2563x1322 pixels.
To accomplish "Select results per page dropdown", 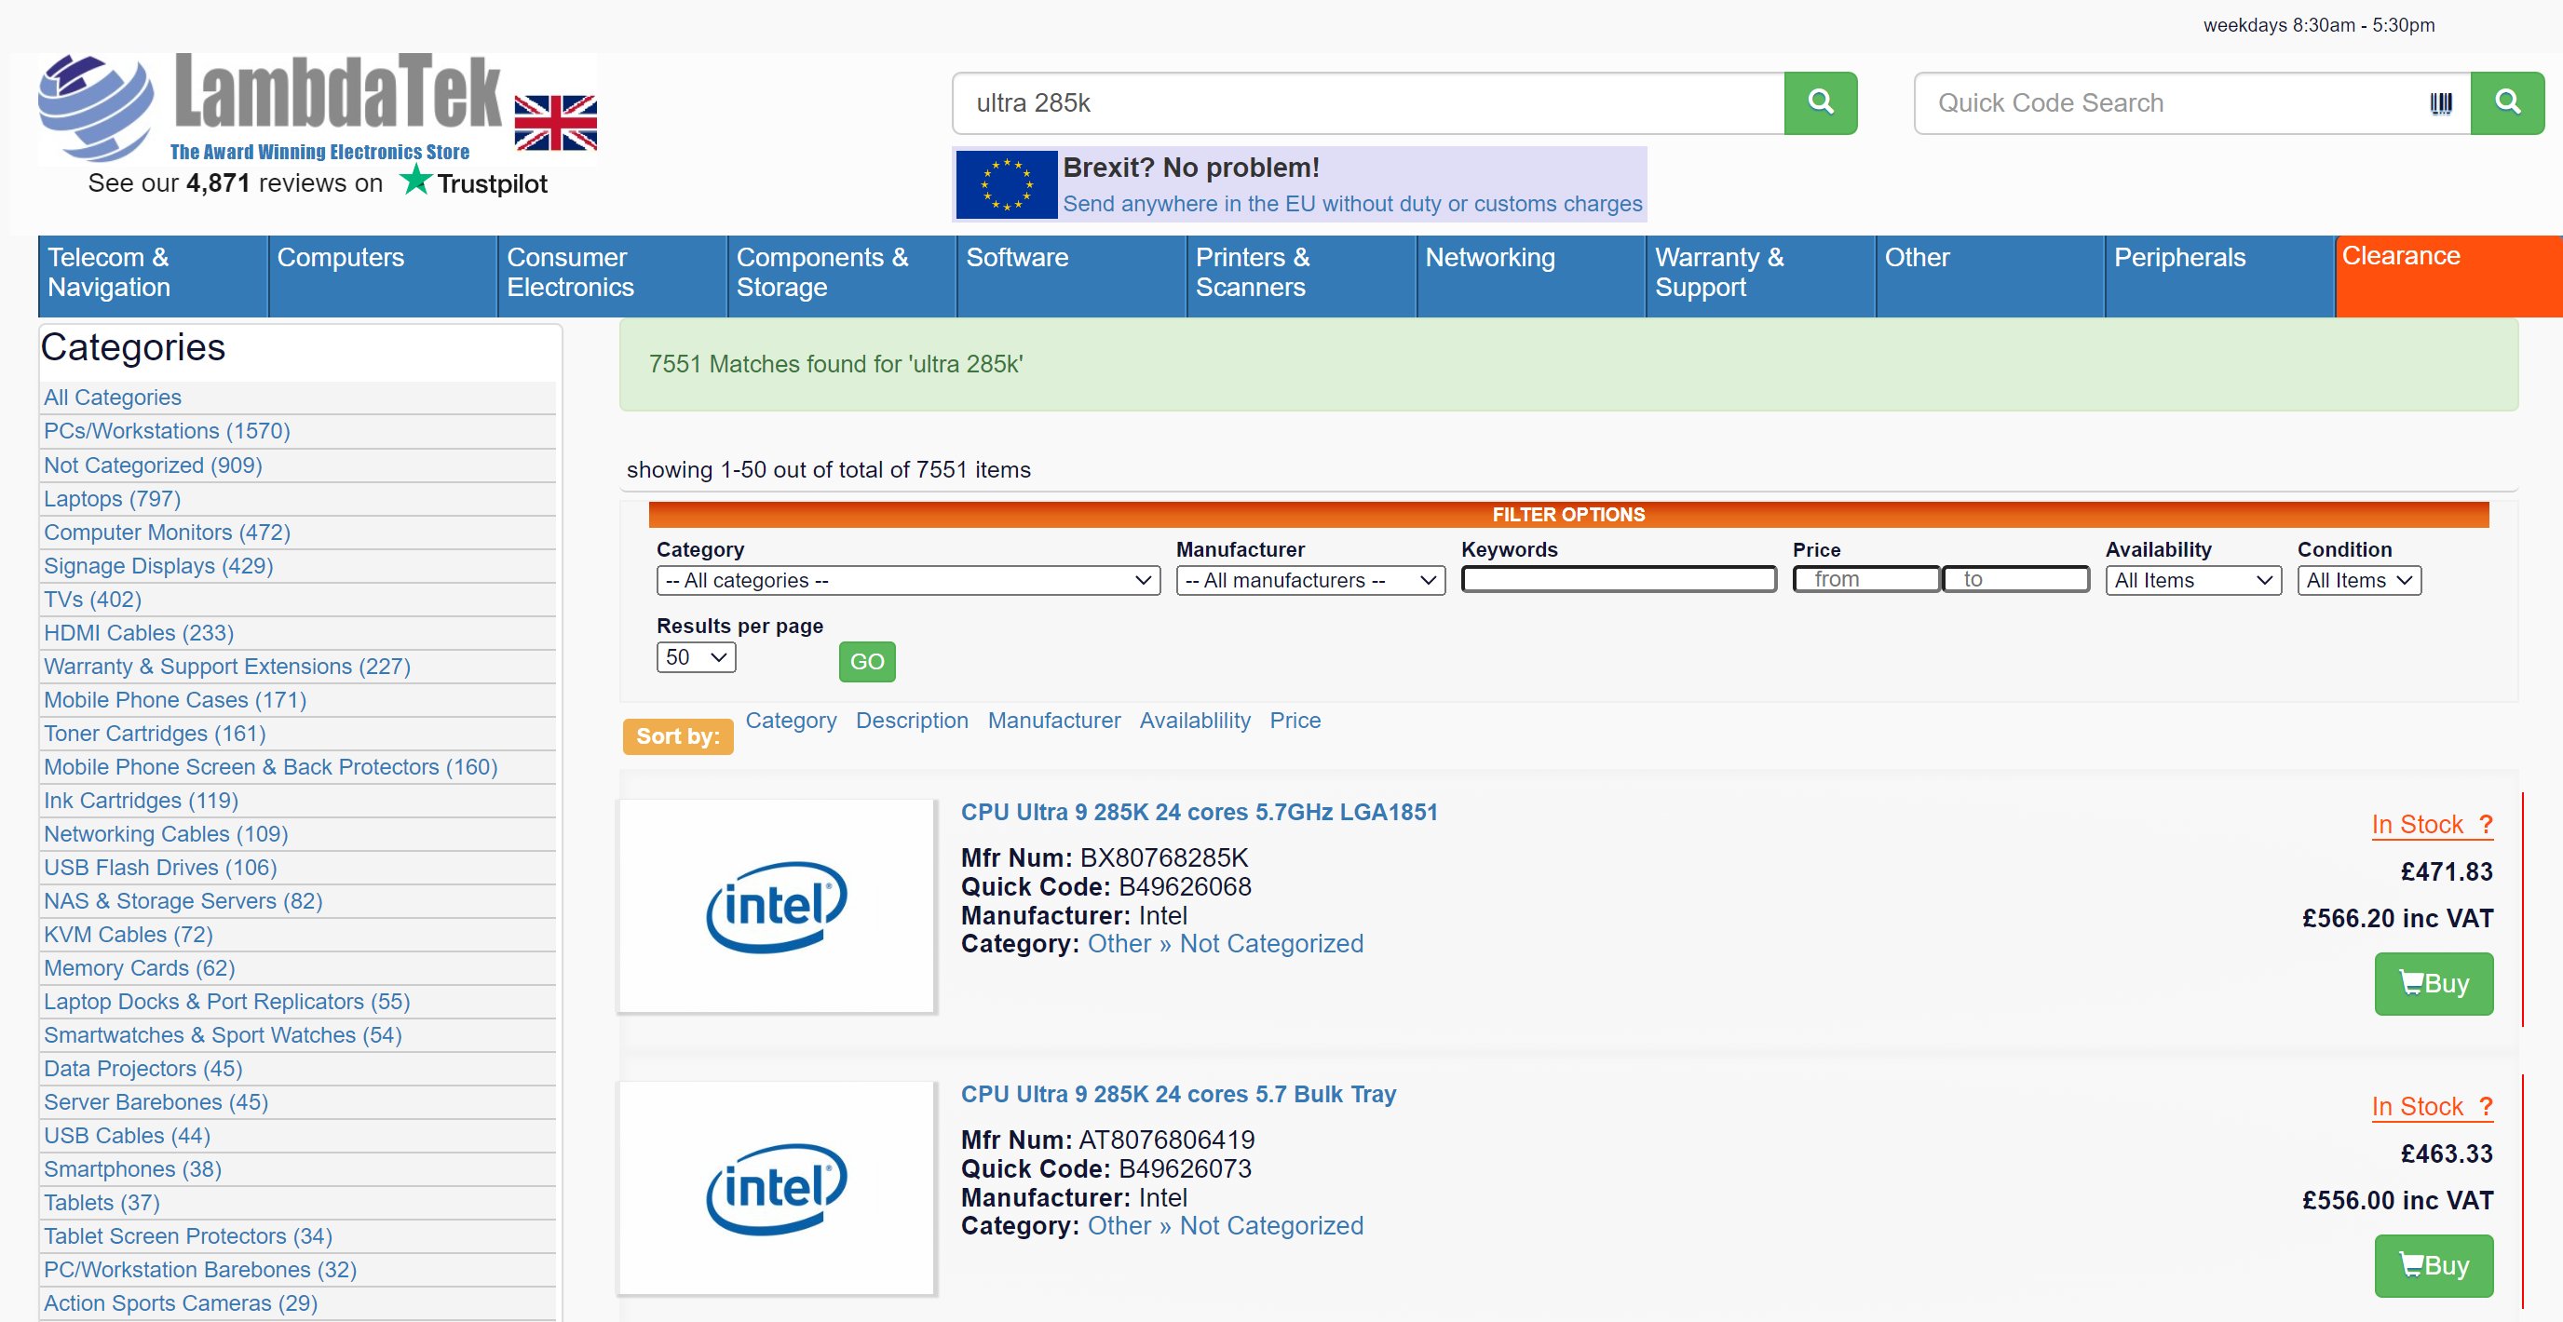I will click(x=693, y=657).
